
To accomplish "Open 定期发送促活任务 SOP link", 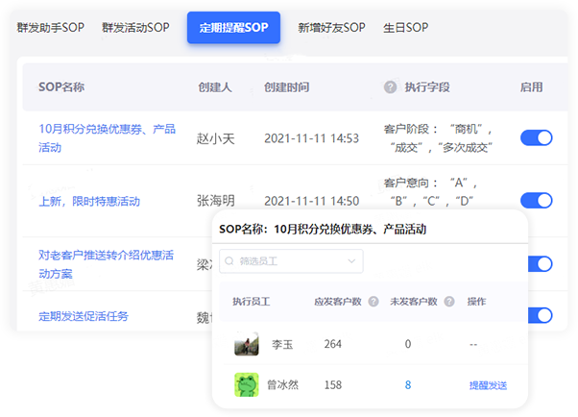I will point(84,316).
